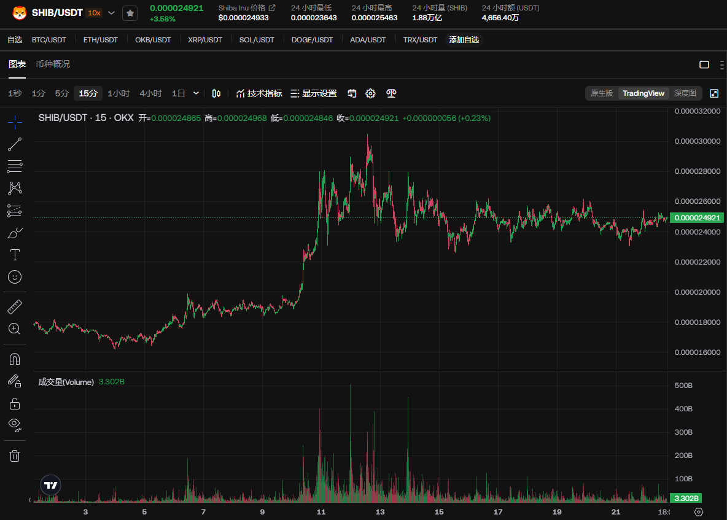Screen dimensions: 727x520
Task: Delete drawings with the trash icon
Action: pos(15,456)
